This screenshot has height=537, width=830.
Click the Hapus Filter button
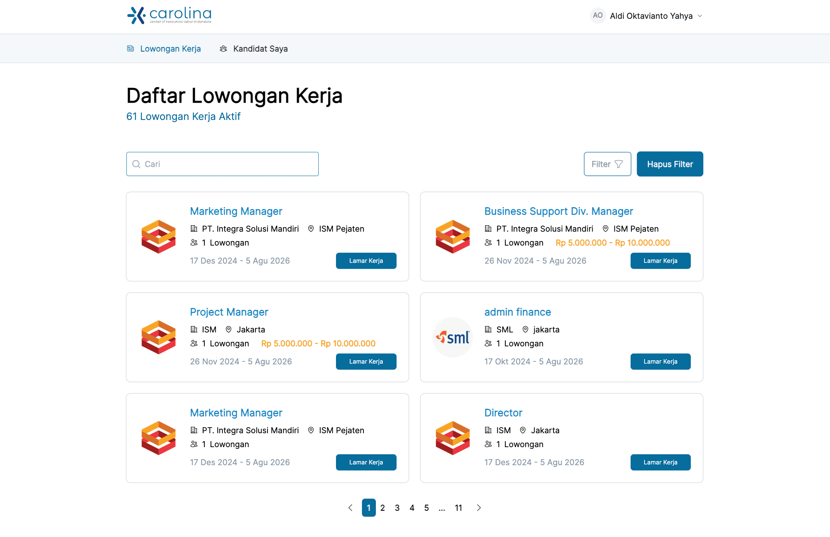tap(670, 164)
